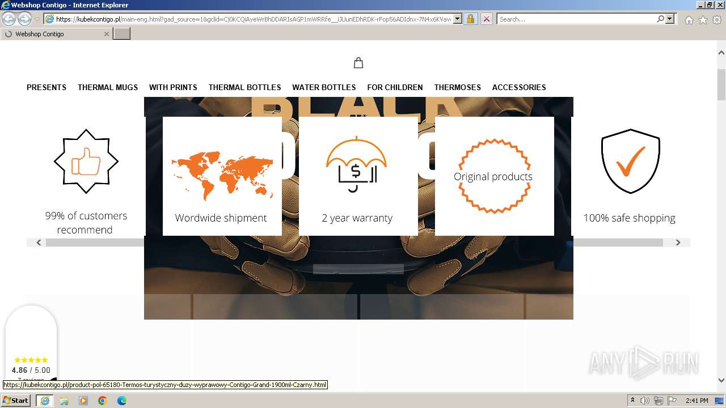Click the Start button
The height and width of the screenshot is (408, 726).
(16, 401)
